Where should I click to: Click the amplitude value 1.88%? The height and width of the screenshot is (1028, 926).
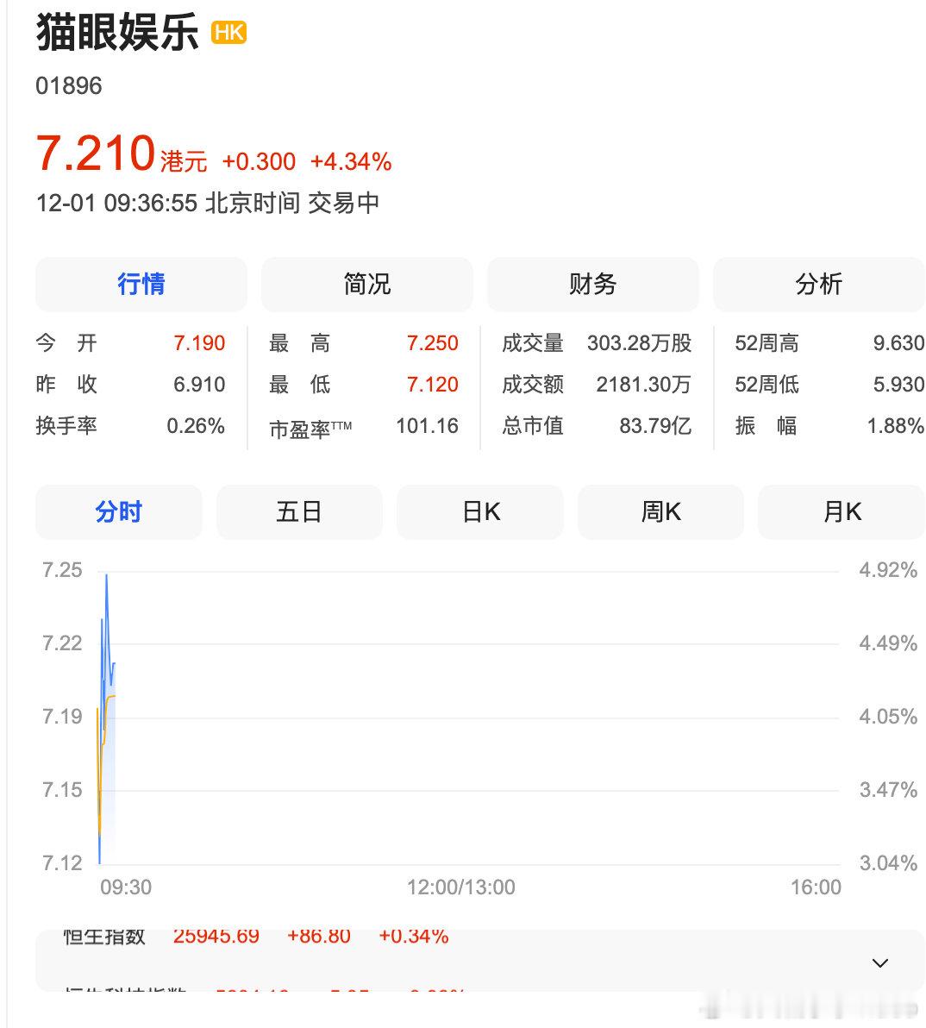tap(896, 426)
